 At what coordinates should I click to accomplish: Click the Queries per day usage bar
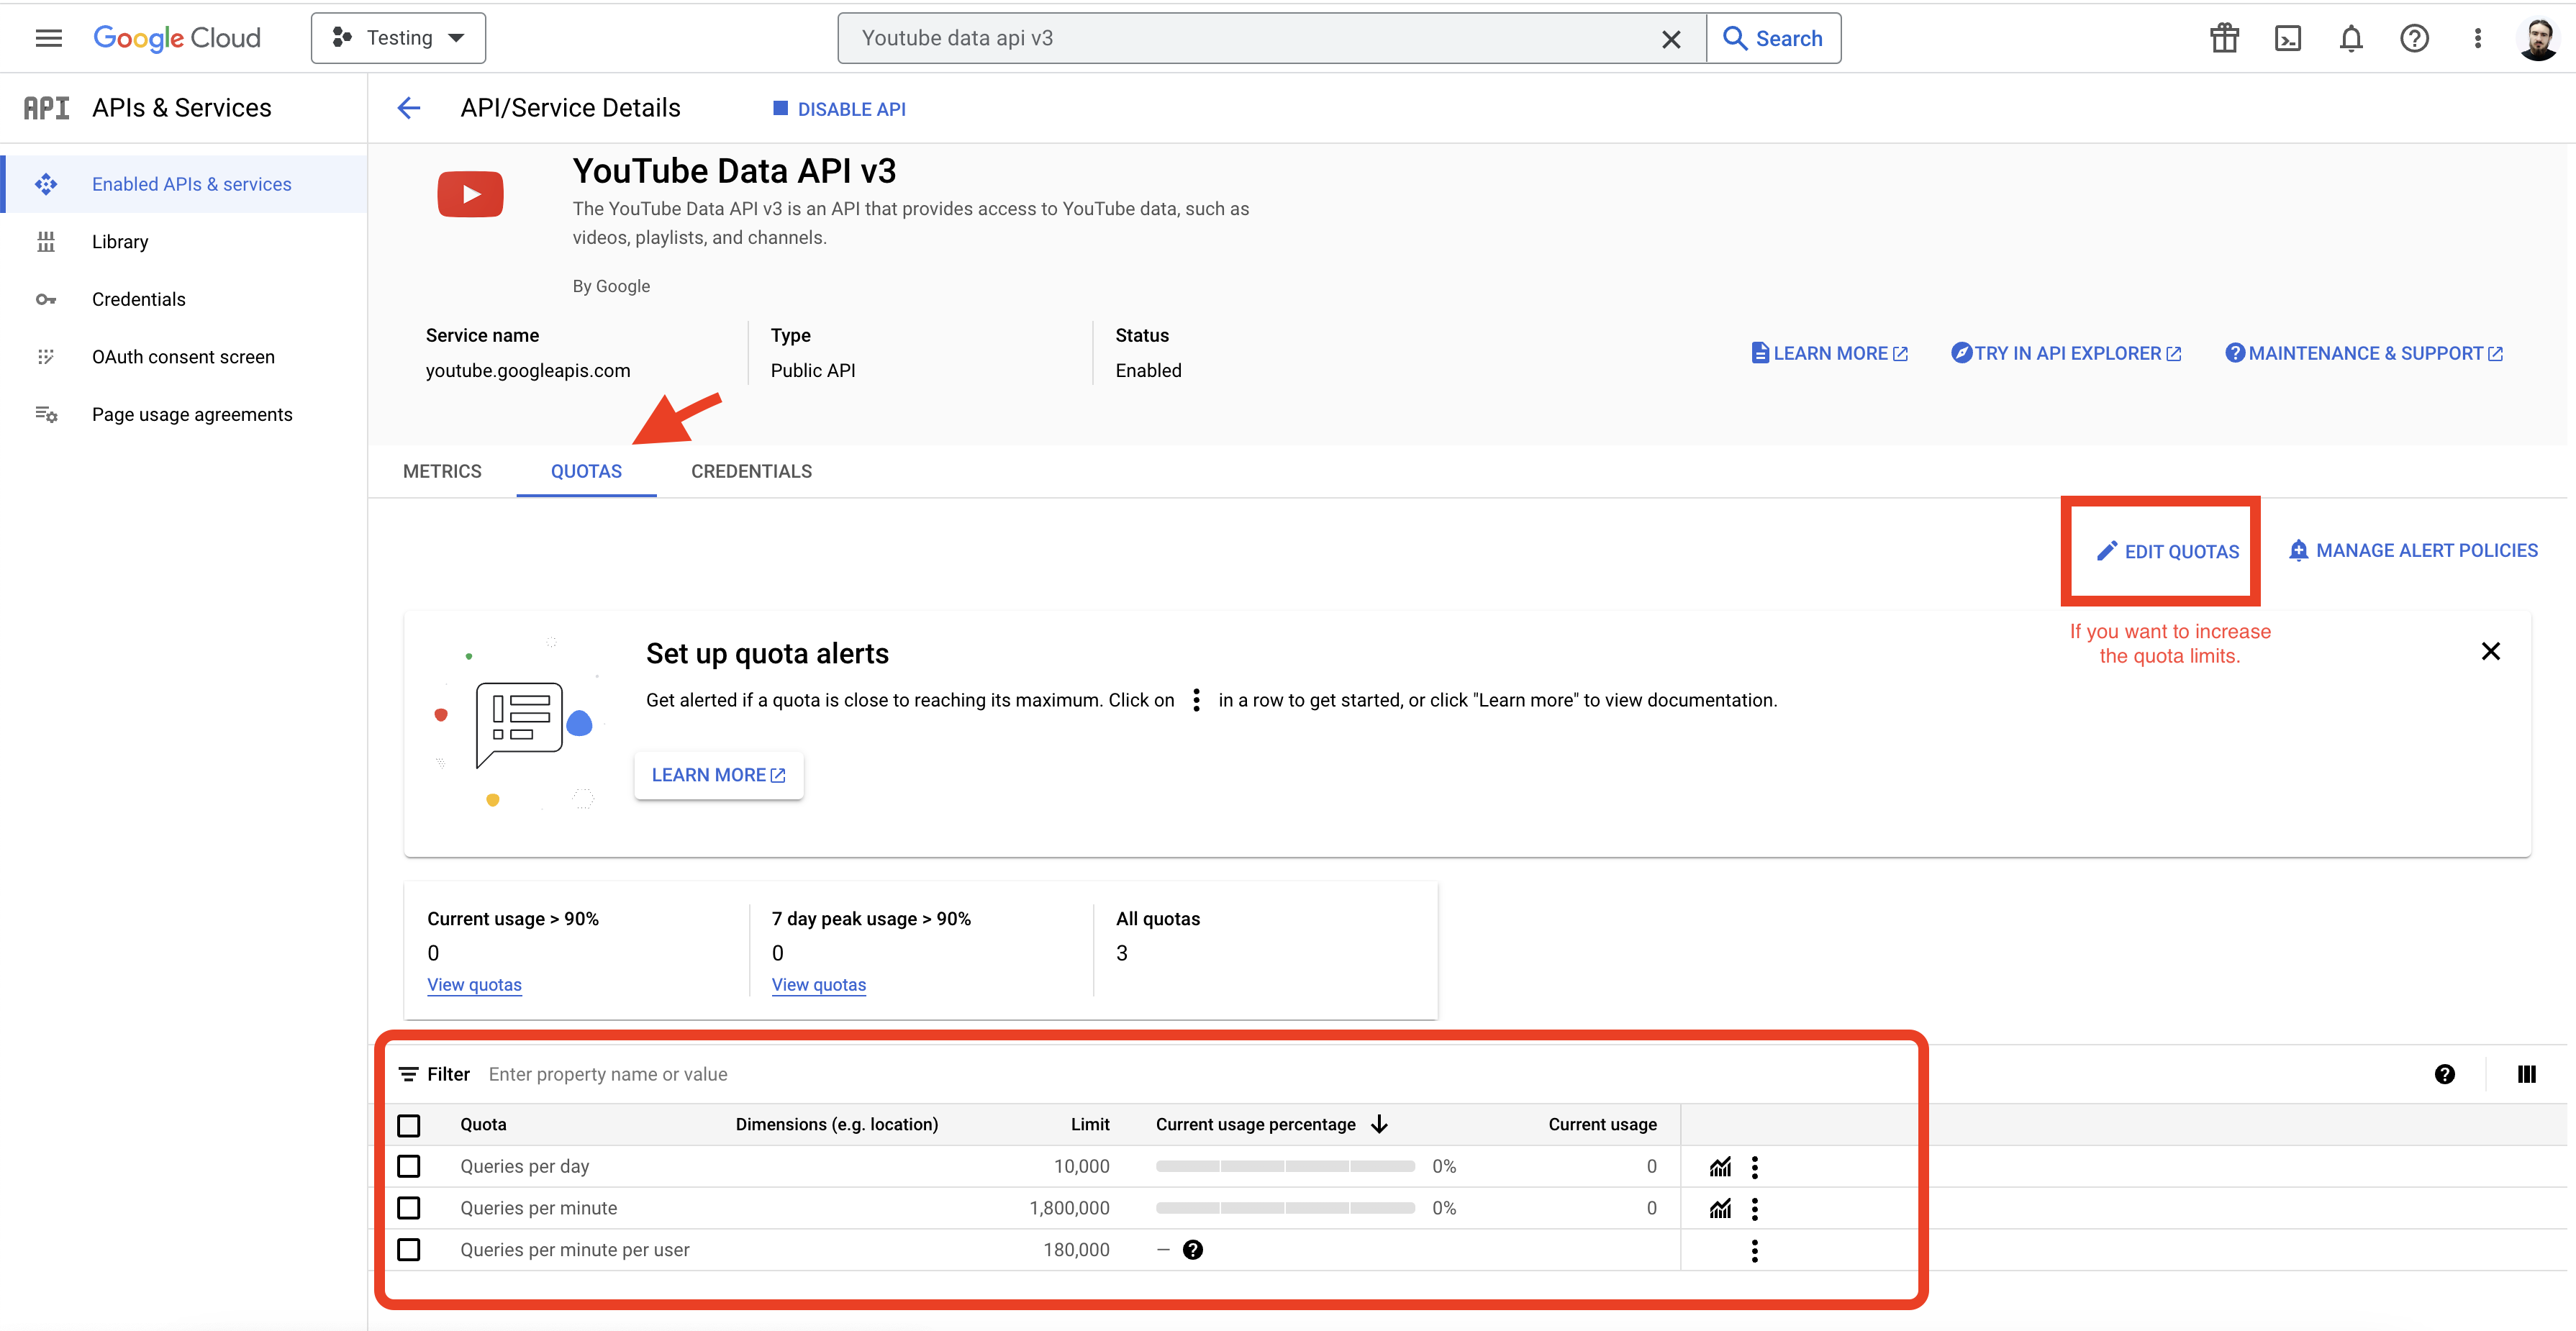click(x=1285, y=1166)
